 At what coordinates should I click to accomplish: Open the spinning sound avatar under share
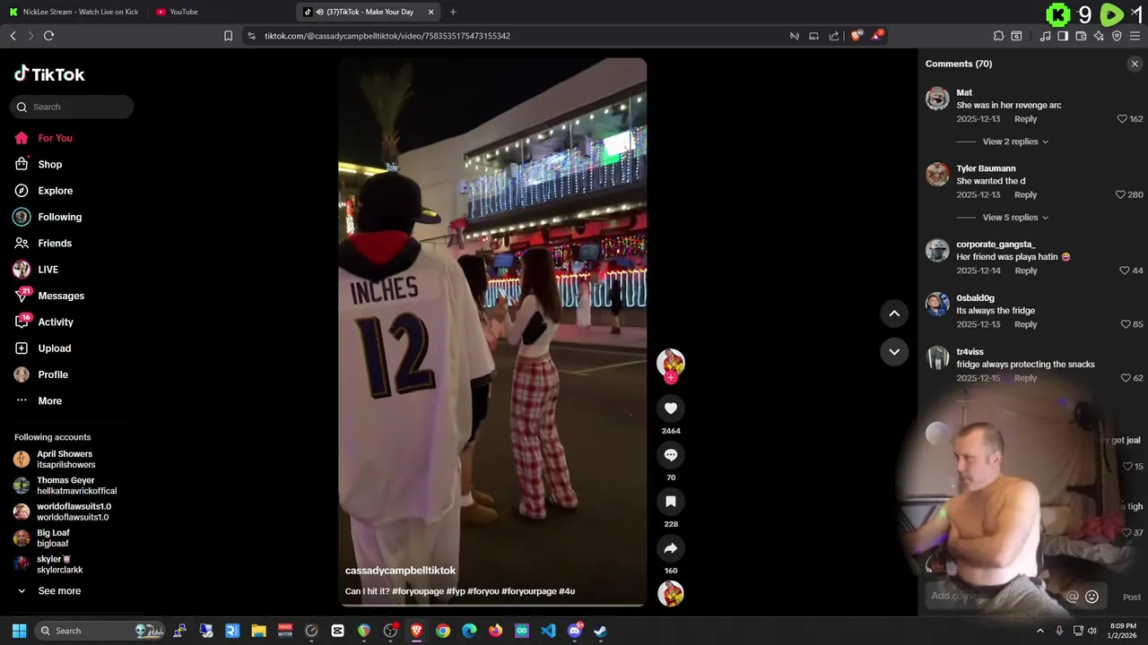tap(670, 593)
